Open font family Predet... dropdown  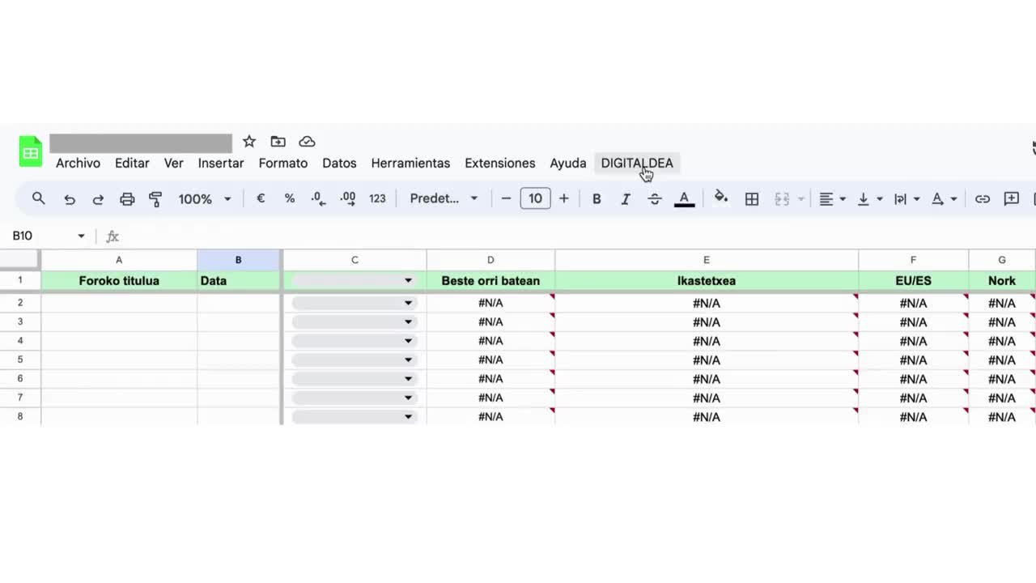coord(444,198)
